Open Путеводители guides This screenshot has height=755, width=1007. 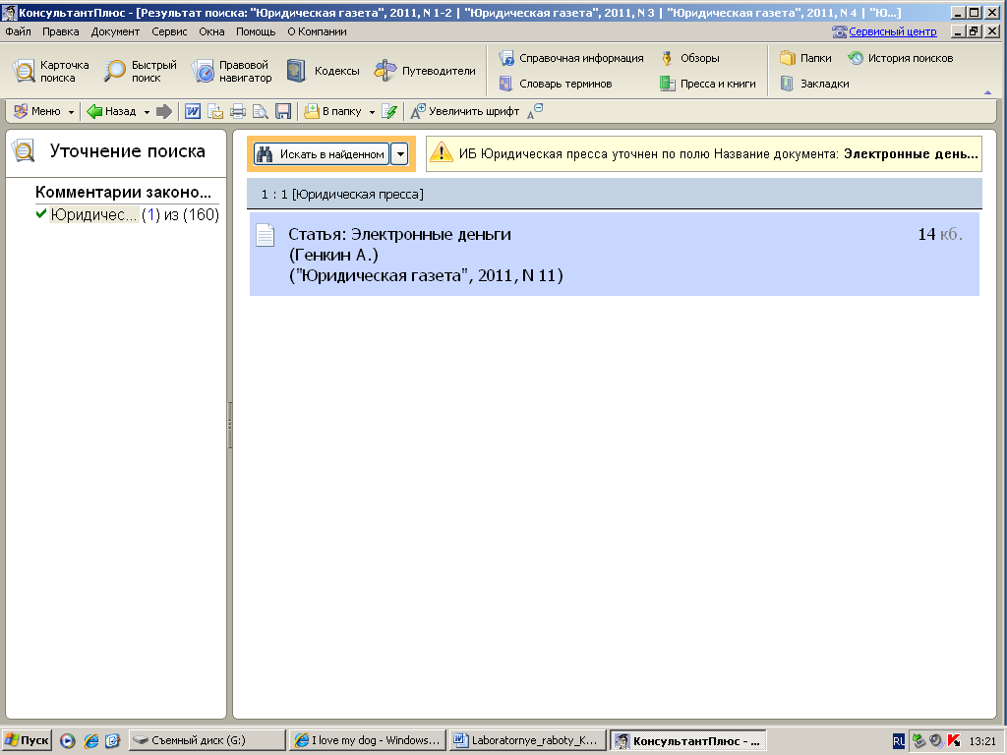click(x=425, y=71)
